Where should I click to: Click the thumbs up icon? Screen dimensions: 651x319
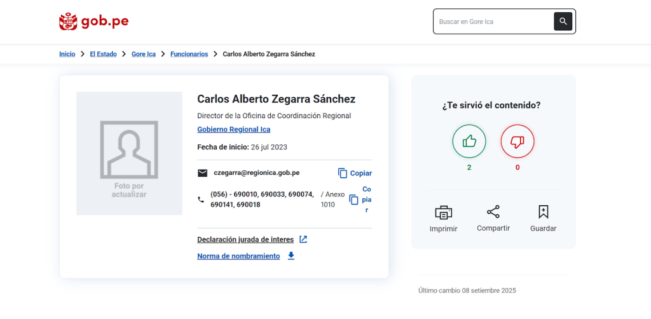[x=469, y=141]
